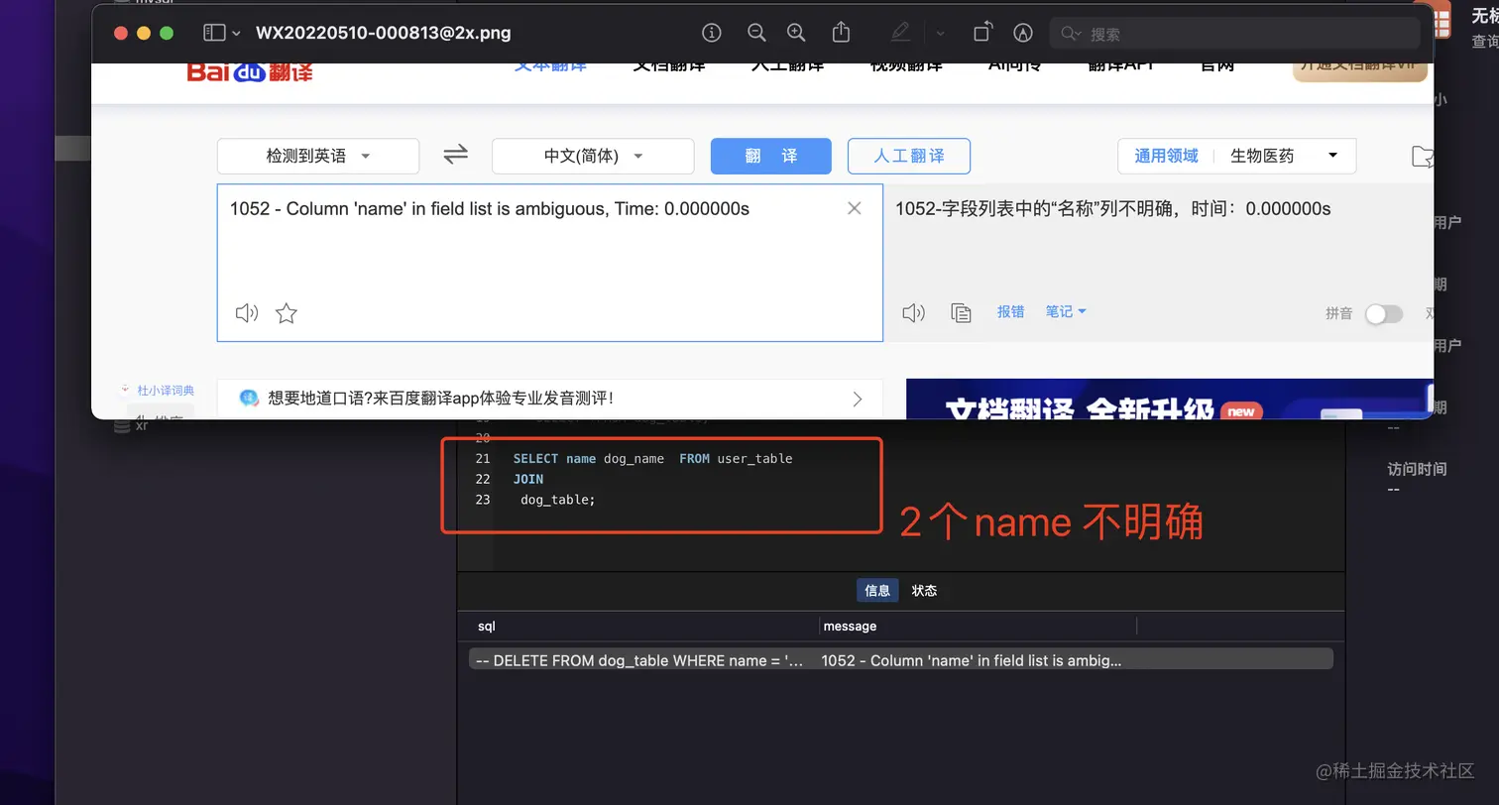Click line number 21 in the editor gutter
The width and height of the screenshot is (1499, 805).
coord(483,458)
